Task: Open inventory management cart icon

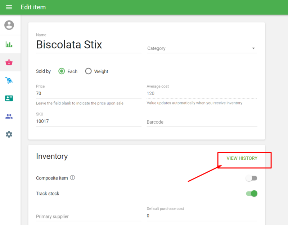Action: click(9, 80)
